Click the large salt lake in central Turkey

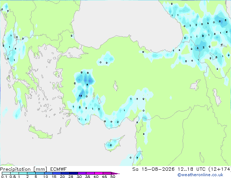pyautogui.click(x=115, y=86)
